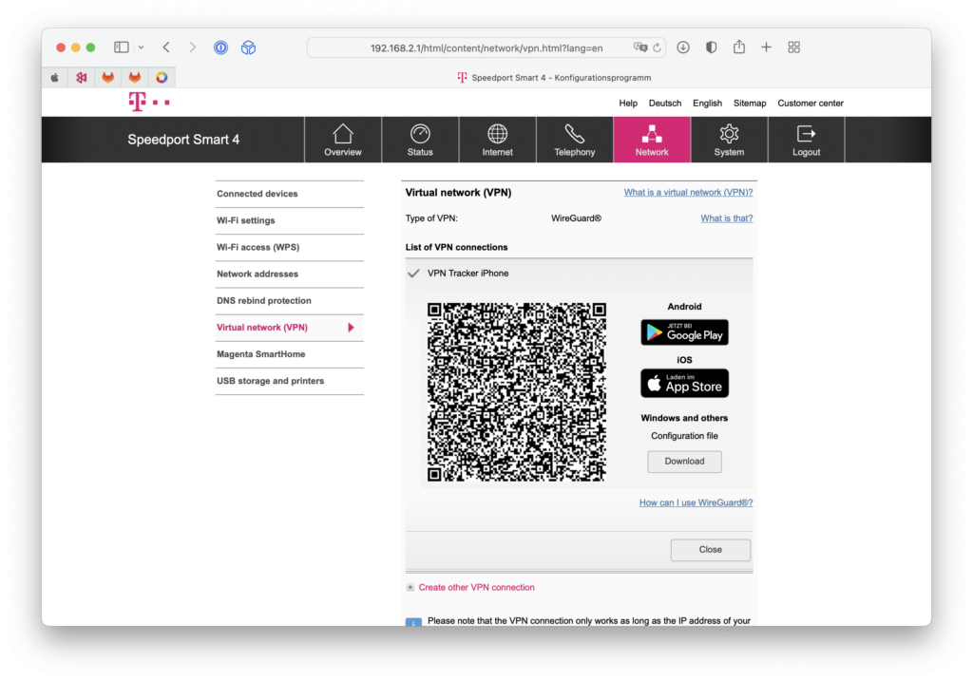The height and width of the screenshot is (681, 973).
Task: Show downloads with the download icon
Action: pos(683,47)
